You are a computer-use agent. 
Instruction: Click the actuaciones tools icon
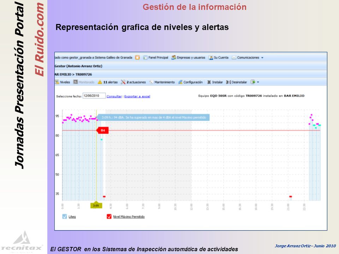tap(123, 82)
